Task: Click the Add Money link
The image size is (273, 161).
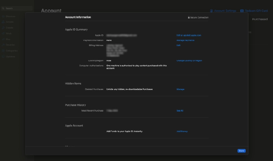Action: click(182, 131)
